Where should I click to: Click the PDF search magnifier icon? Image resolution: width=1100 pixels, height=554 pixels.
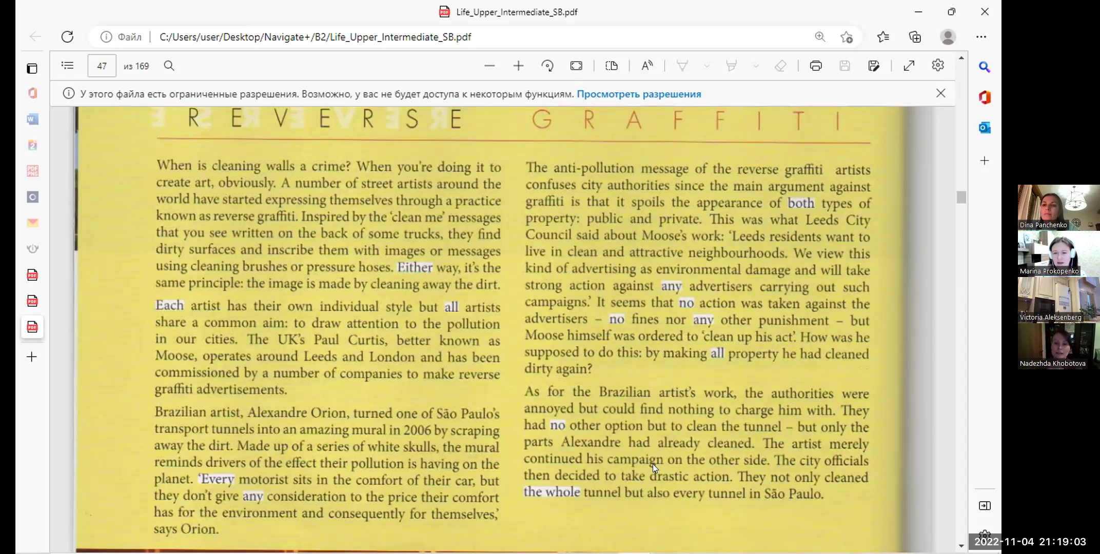[169, 66]
